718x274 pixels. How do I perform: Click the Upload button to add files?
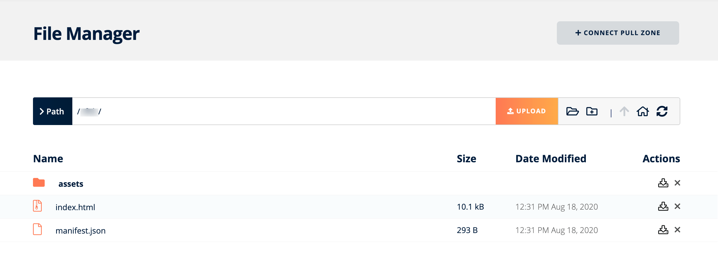pos(526,111)
